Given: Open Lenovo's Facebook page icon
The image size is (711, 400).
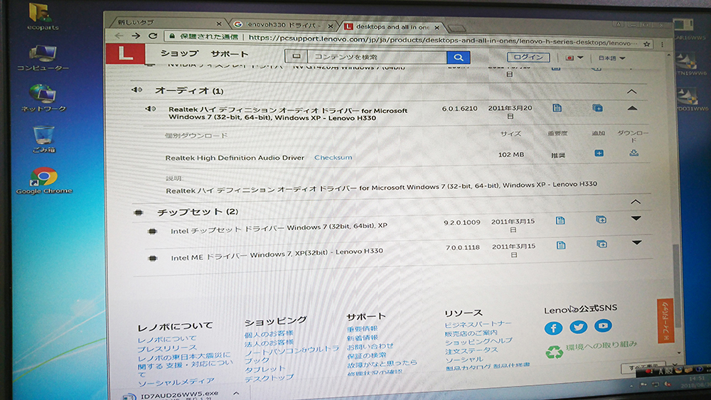Looking at the screenshot, I should (x=553, y=328).
